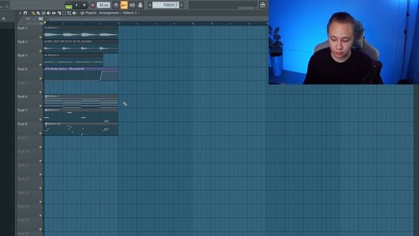Image resolution: width=419 pixels, height=236 pixels.
Task: Click the icon left of Playlist breadcrumb
Action: click(82, 13)
